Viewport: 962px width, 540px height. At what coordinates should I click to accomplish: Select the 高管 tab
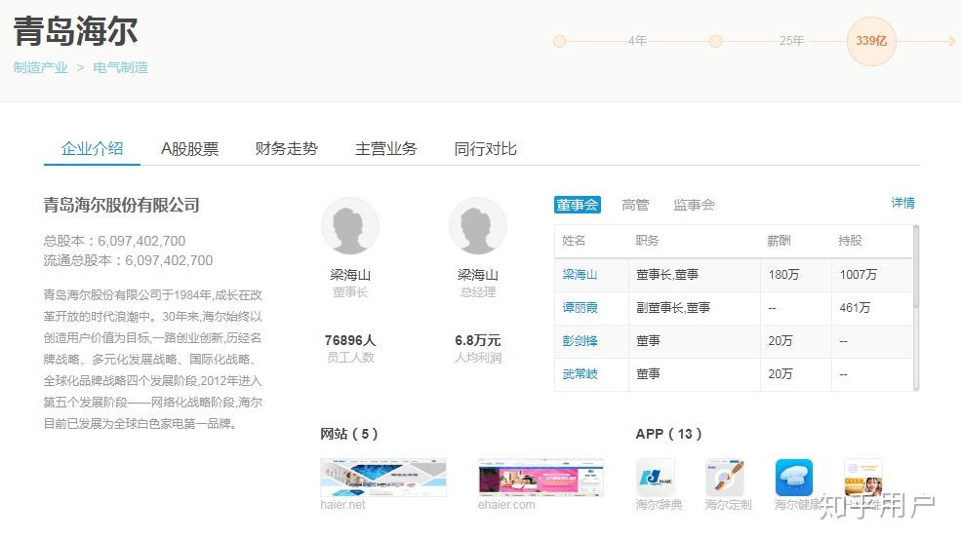(x=635, y=205)
